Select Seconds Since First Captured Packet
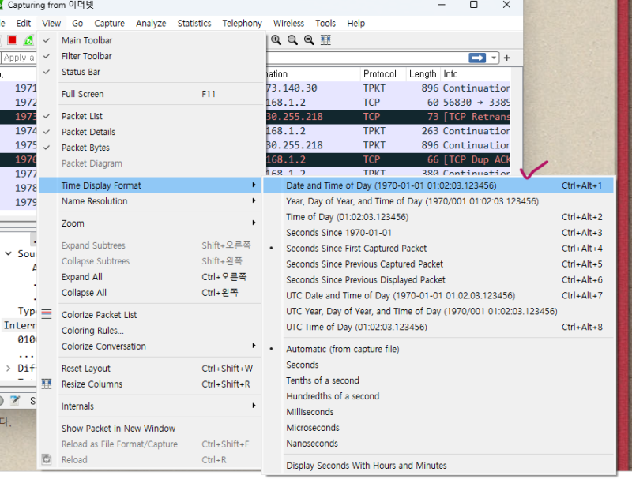The image size is (632, 483). click(x=356, y=249)
